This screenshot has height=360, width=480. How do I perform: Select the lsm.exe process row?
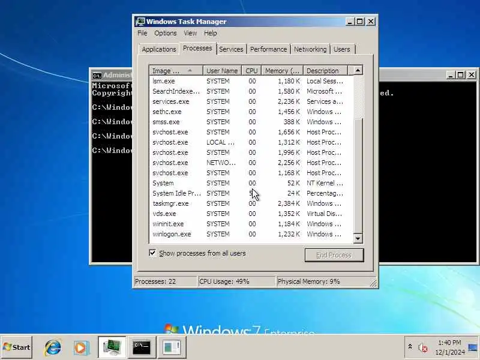251,81
